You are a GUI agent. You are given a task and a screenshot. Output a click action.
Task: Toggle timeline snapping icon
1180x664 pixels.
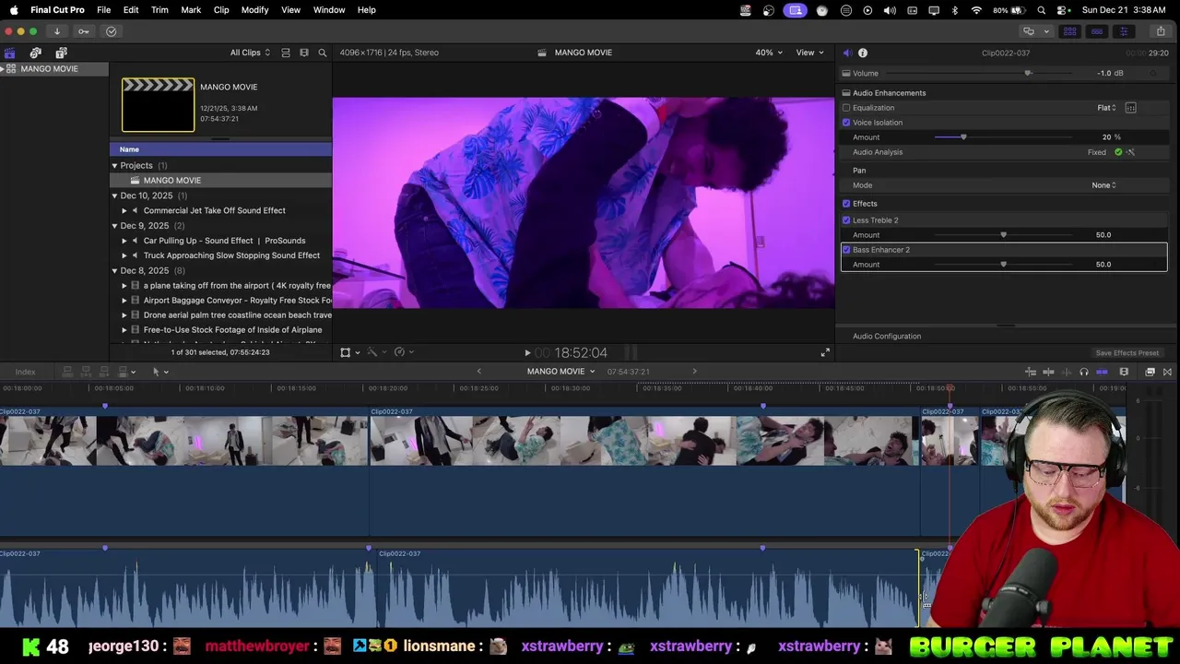[1102, 372]
